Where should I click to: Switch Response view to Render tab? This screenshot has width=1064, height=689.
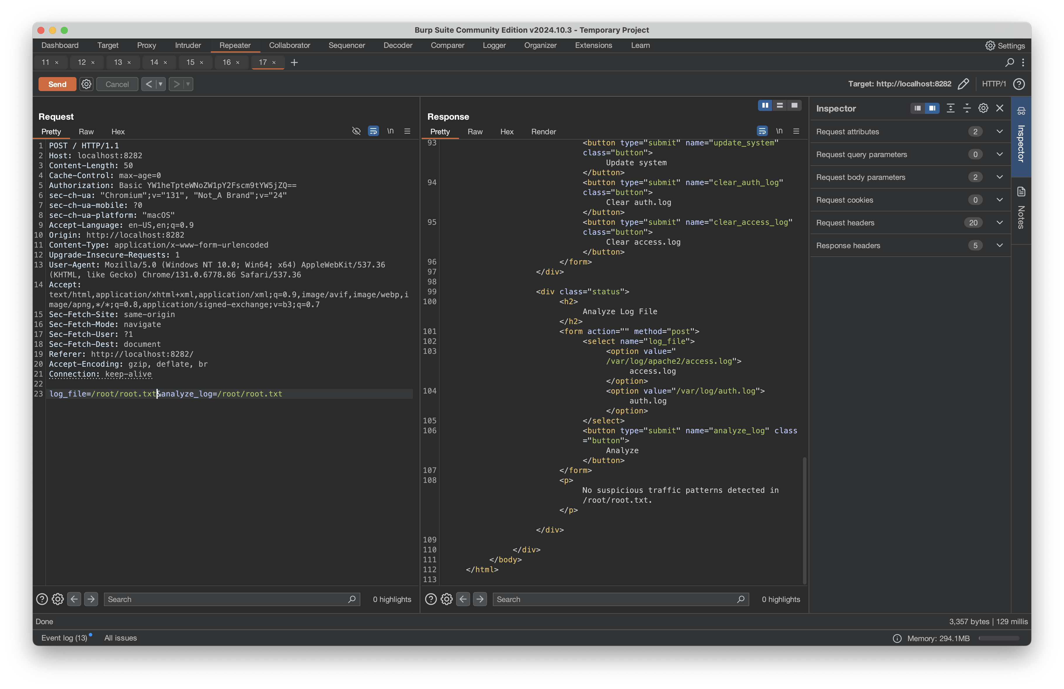point(543,131)
